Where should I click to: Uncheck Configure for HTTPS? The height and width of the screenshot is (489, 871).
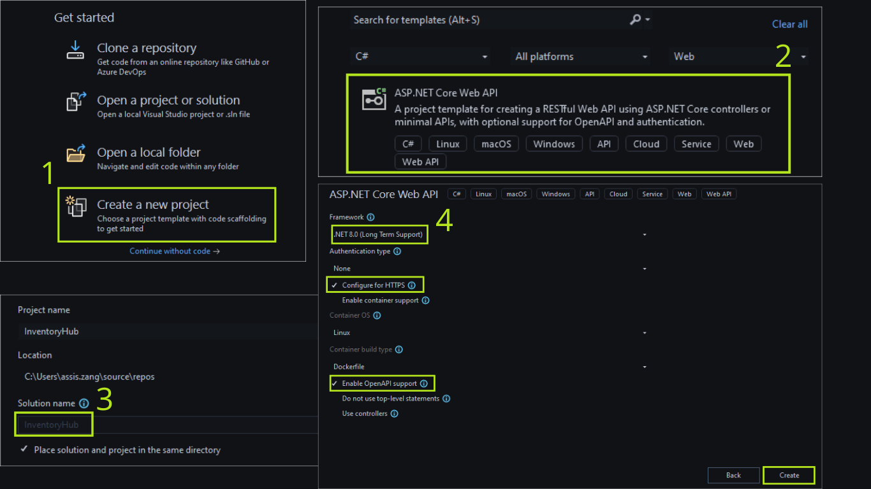pyautogui.click(x=335, y=285)
